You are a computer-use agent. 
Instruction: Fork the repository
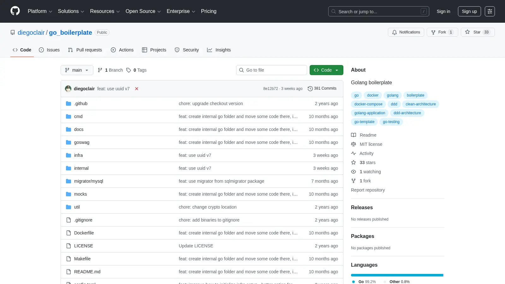coord(442,32)
